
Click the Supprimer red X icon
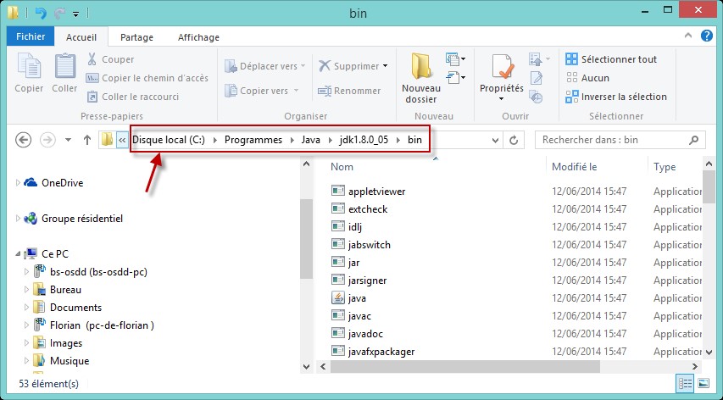pyautogui.click(x=325, y=66)
